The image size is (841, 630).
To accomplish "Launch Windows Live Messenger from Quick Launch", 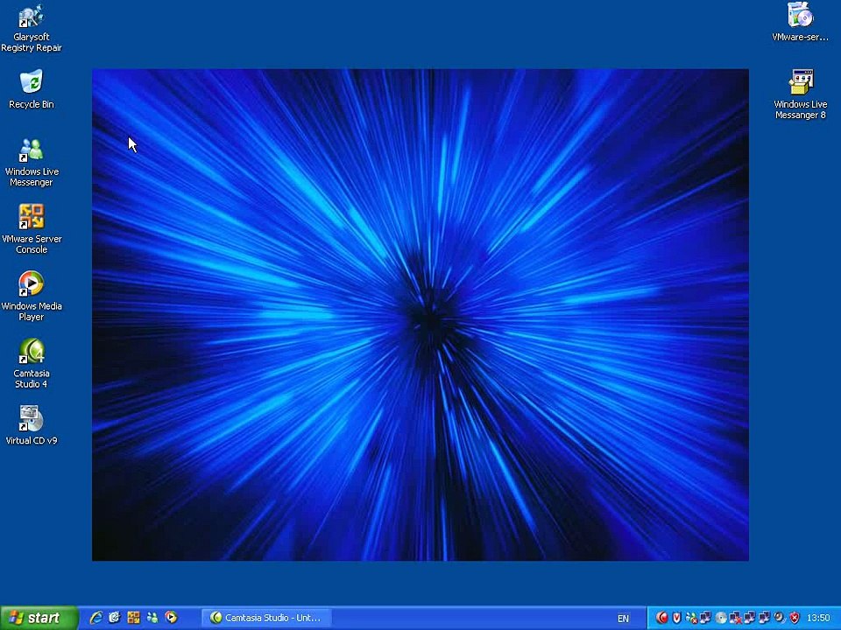I will pyautogui.click(x=152, y=618).
